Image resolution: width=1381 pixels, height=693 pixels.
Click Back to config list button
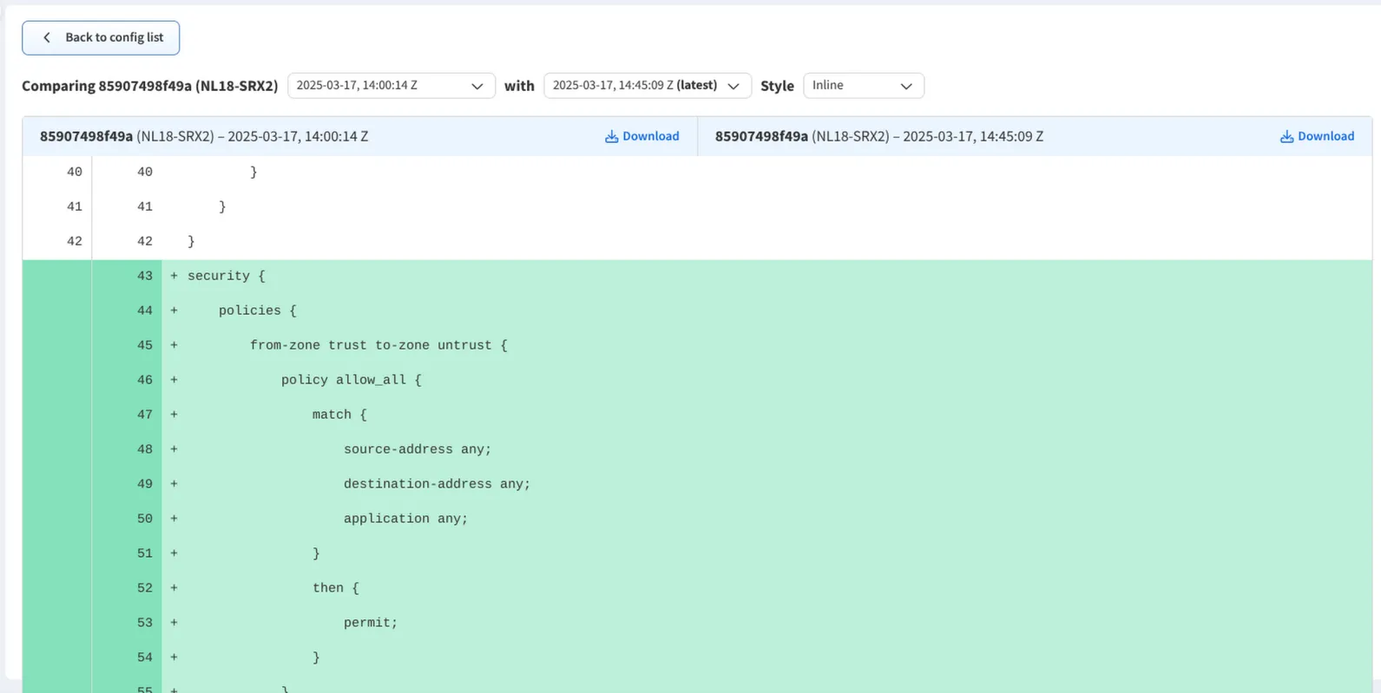pos(101,37)
